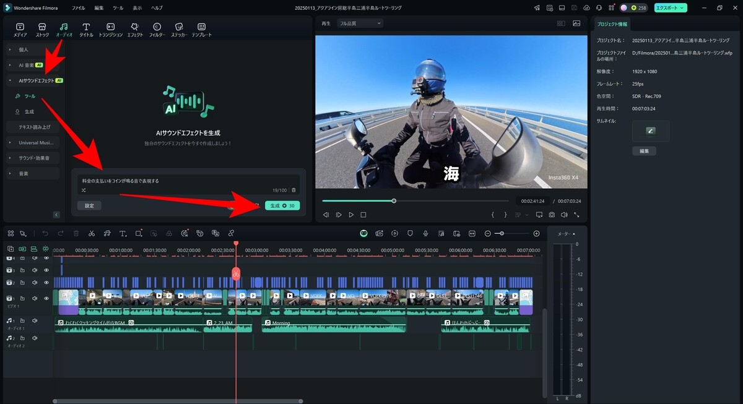Click the 設定 settings button
Screen dimensions: 743x404
(89, 205)
